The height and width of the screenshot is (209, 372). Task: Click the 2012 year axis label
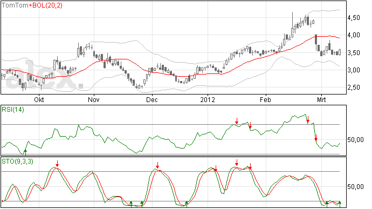pyautogui.click(x=208, y=99)
